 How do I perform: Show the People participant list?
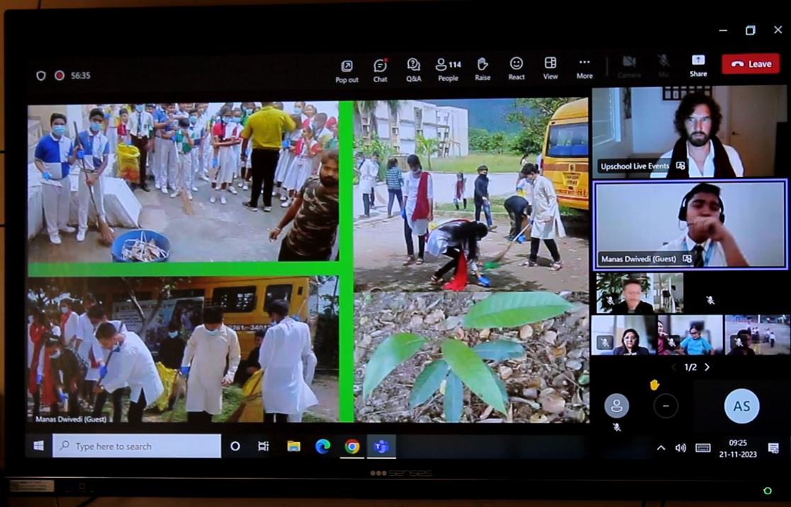pyautogui.click(x=448, y=69)
